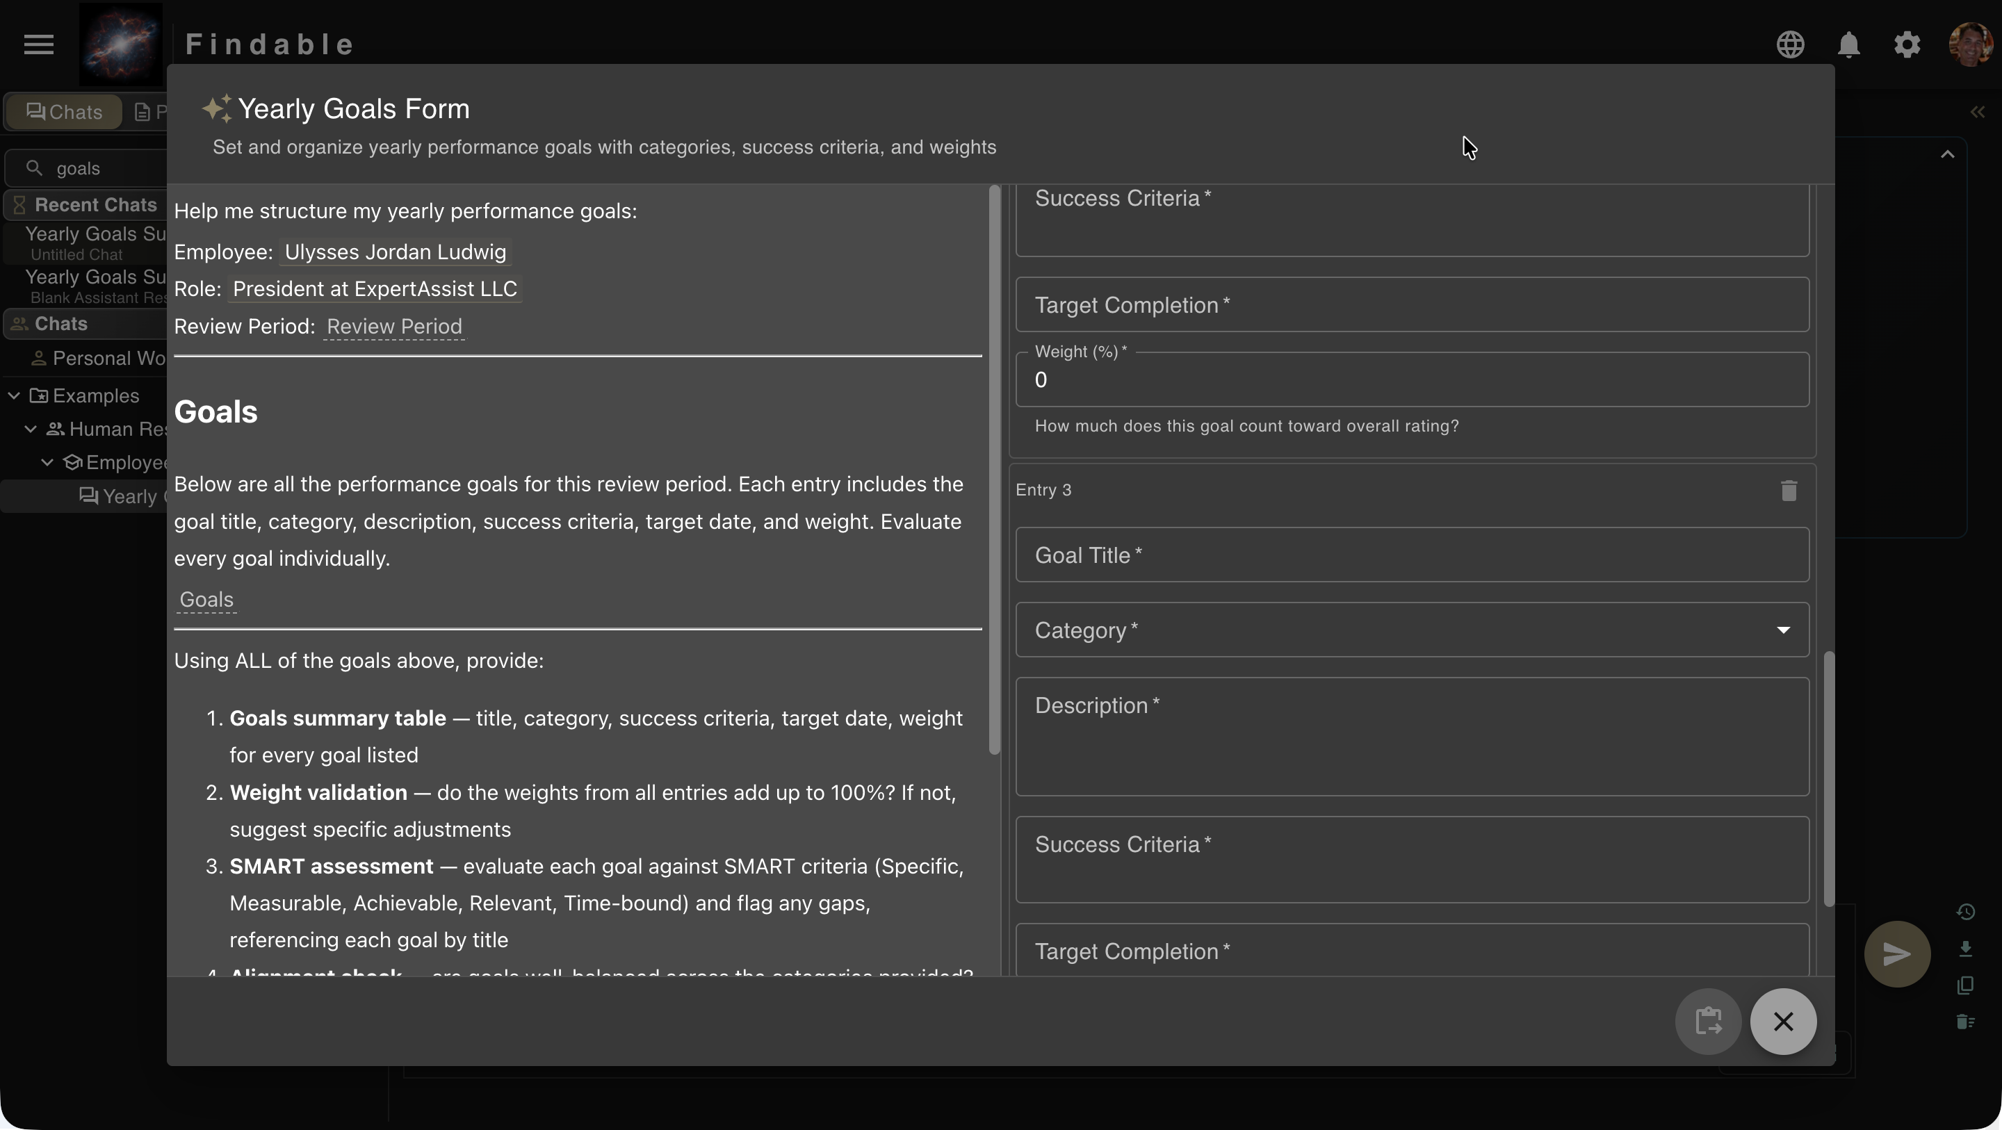Image resolution: width=2002 pixels, height=1130 pixels.
Task: Click the send message arrow button
Action: click(x=1896, y=953)
